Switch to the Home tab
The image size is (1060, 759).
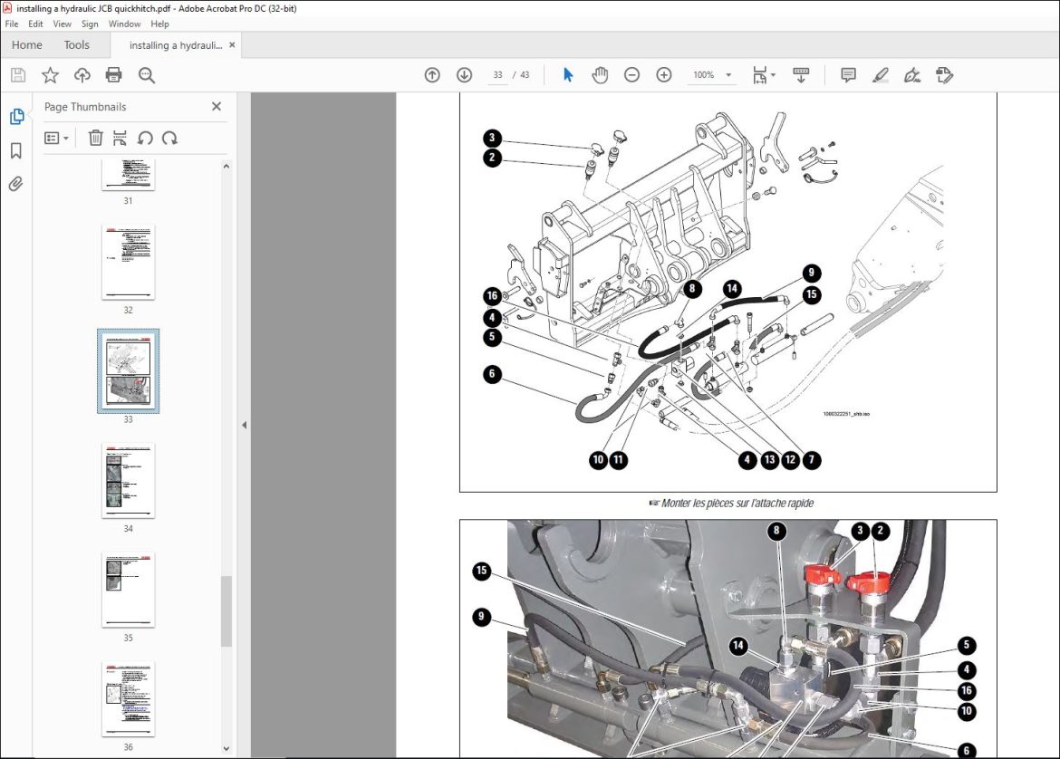click(x=27, y=44)
